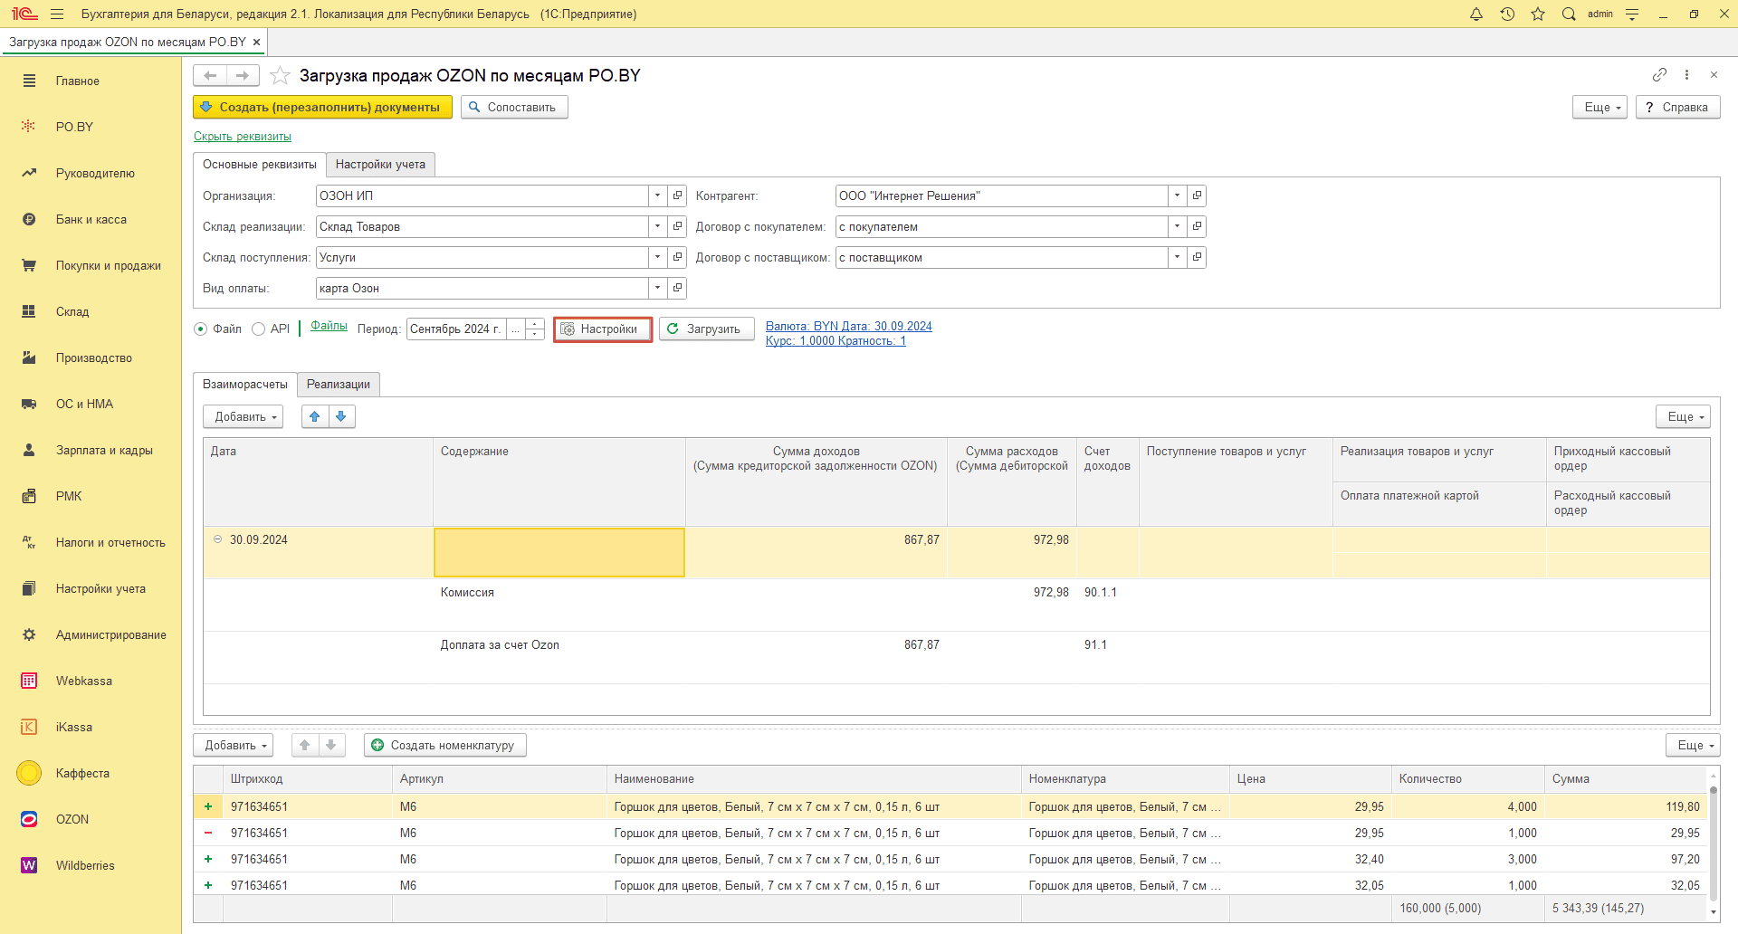Open the iKassa section

(73, 727)
